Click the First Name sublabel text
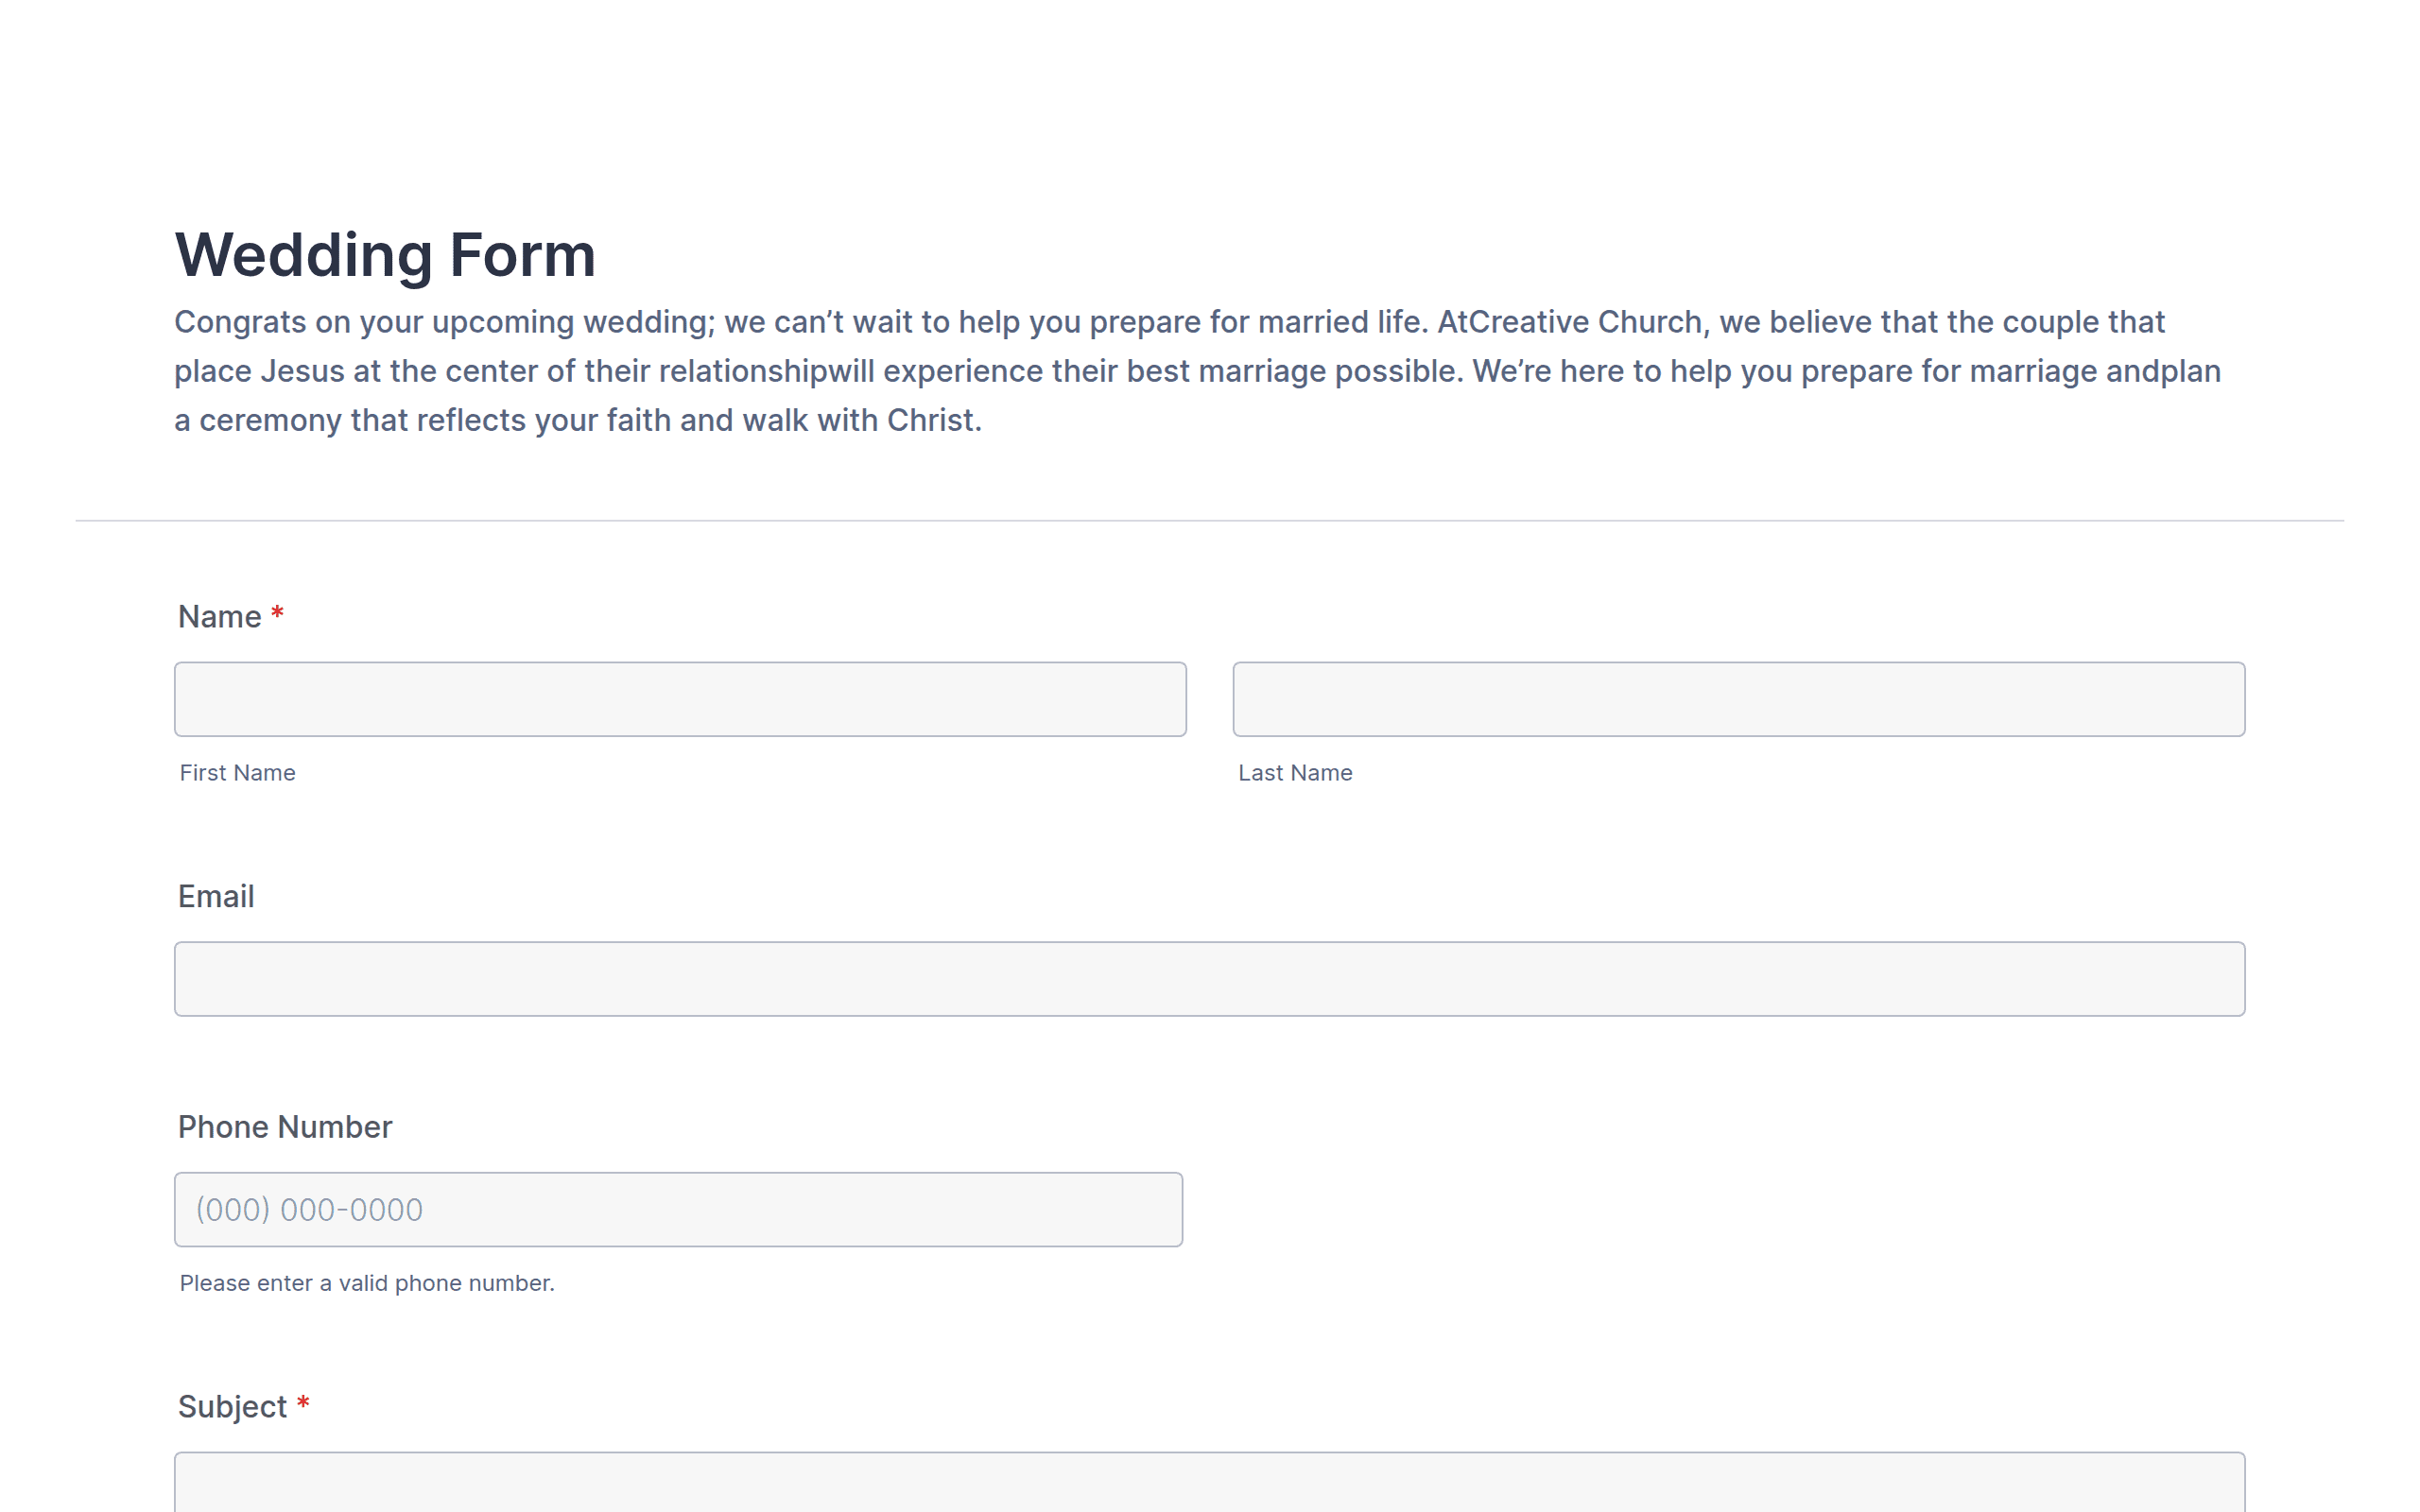The image size is (2420, 1512). point(237,773)
